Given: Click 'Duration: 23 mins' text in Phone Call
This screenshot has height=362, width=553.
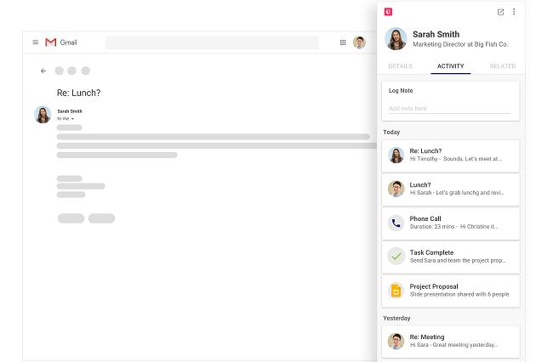Looking at the screenshot, I should click(432, 226).
